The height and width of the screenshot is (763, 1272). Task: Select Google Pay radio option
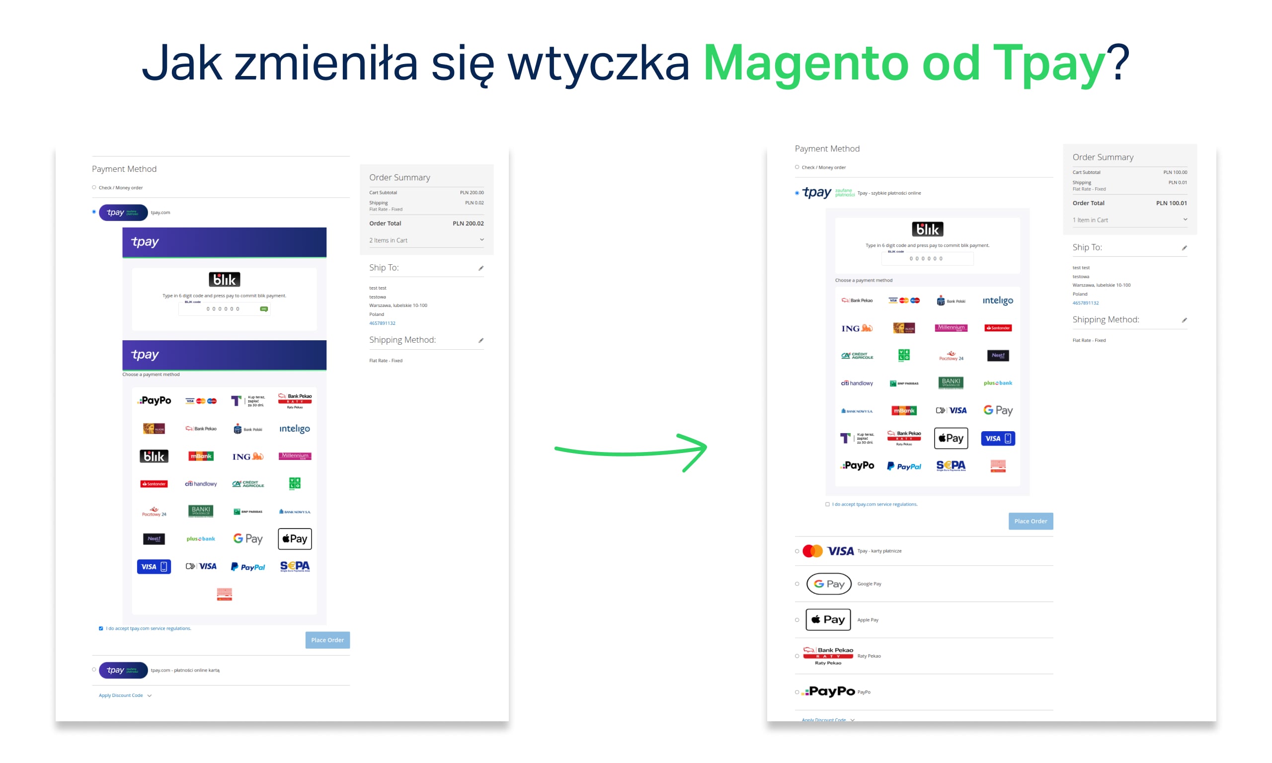[x=797, y=584]
